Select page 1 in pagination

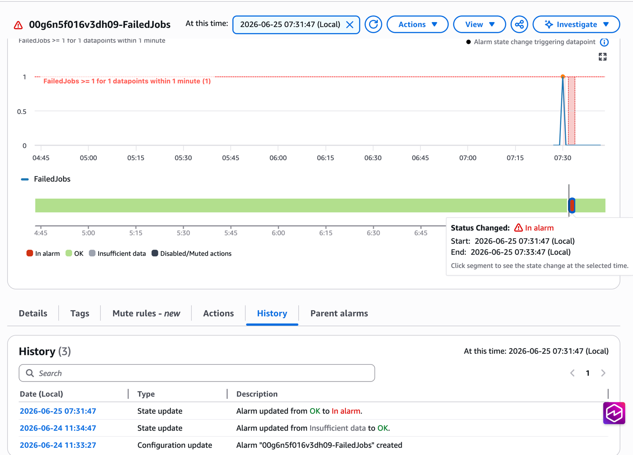588,373
